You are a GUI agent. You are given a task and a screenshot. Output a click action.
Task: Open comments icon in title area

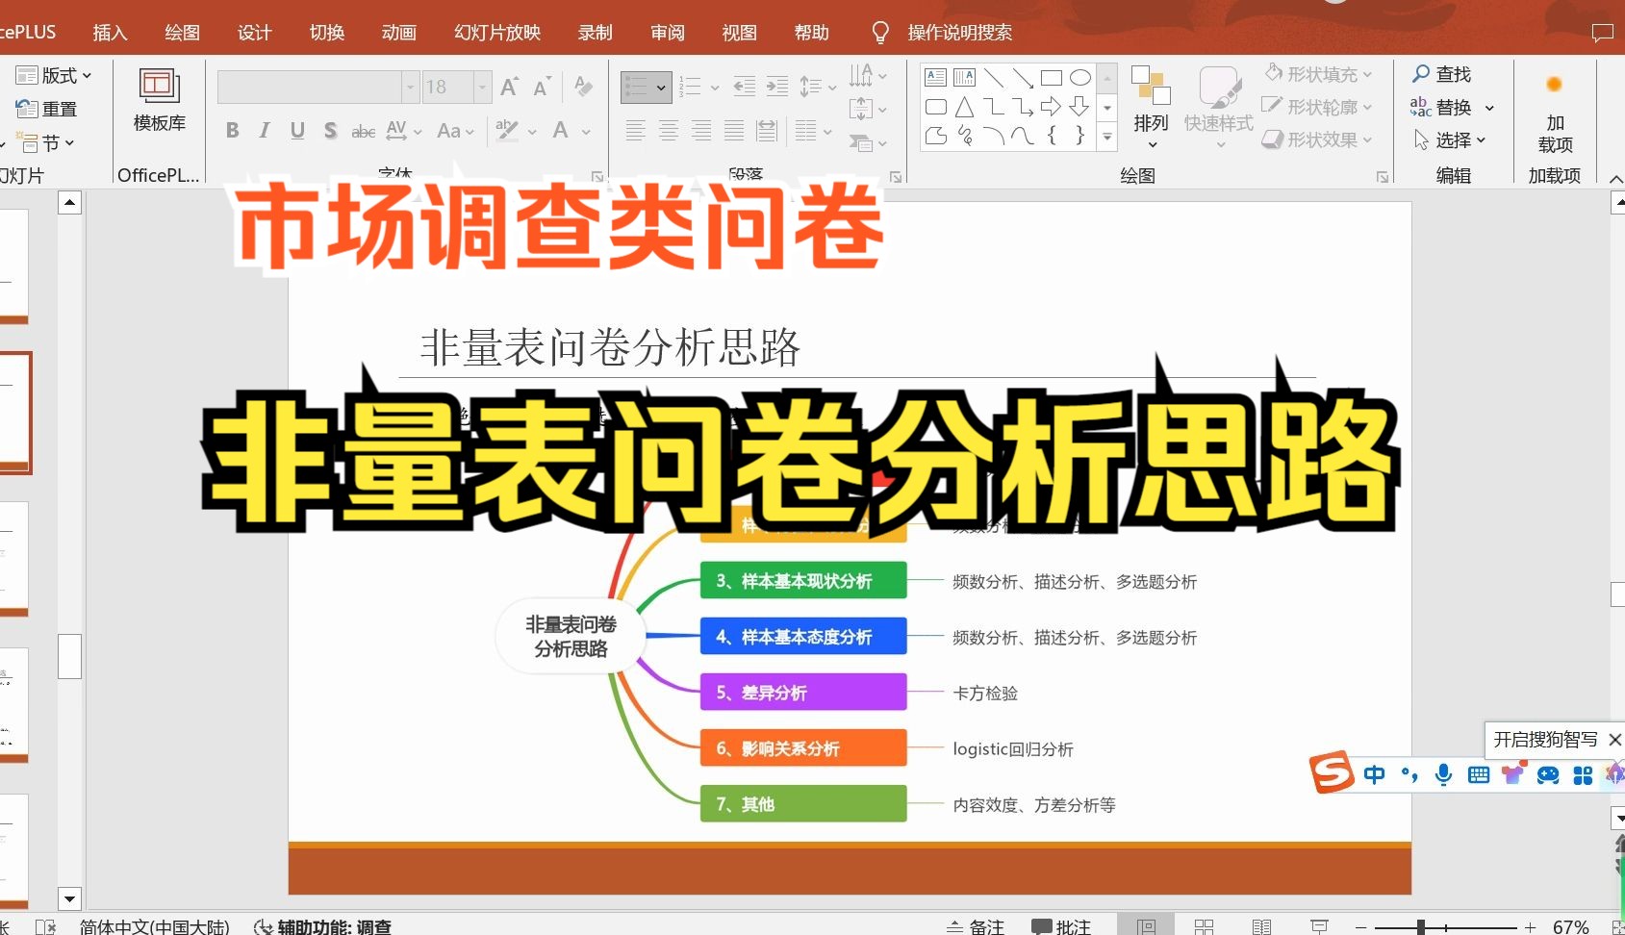click(1602, 33)
